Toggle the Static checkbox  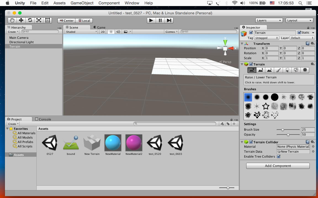click(299, 32)
